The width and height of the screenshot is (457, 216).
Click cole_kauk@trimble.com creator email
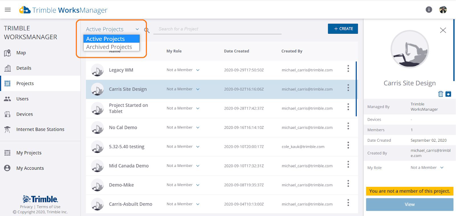coord(303,147)
